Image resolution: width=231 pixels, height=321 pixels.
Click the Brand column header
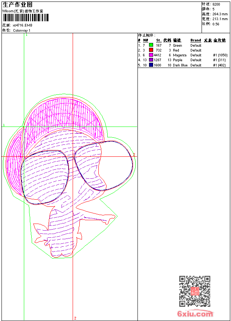[x=196, y=40]
